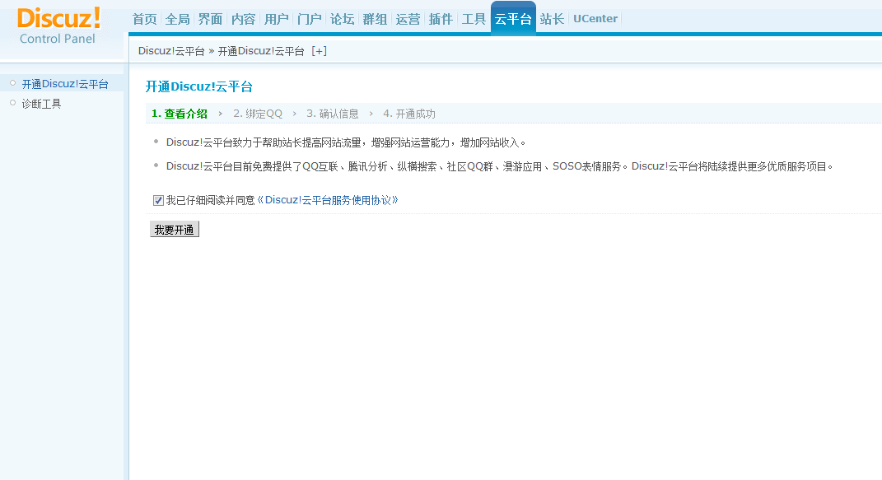Click the 我要开通 button
Screen dimensions: 882x480
pos(175,230)
